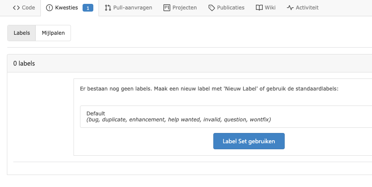The height and width of the screenshot is (187, 372).
Task: Click the Projecten board icon
Action: (x=167, y=8)
